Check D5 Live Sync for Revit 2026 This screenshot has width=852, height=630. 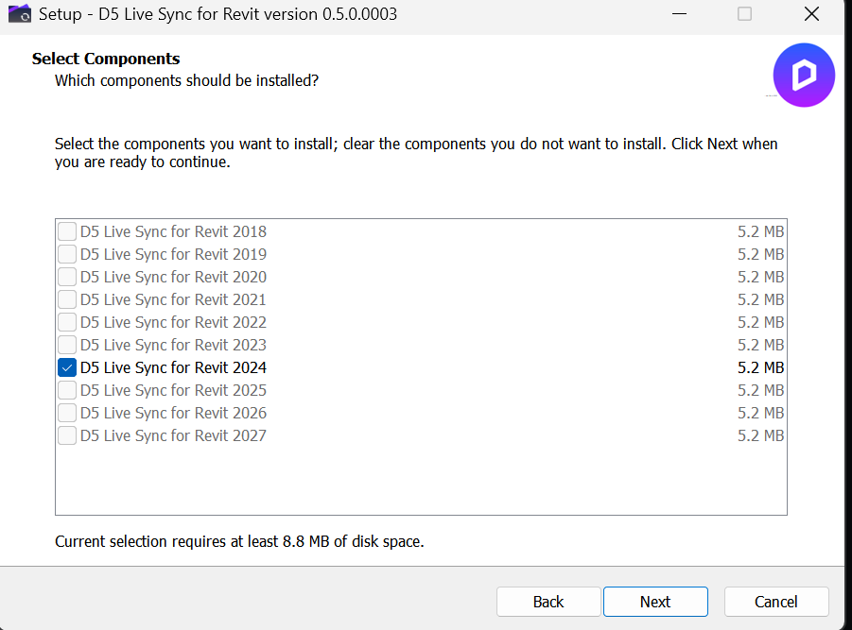[x=67, y=413]
